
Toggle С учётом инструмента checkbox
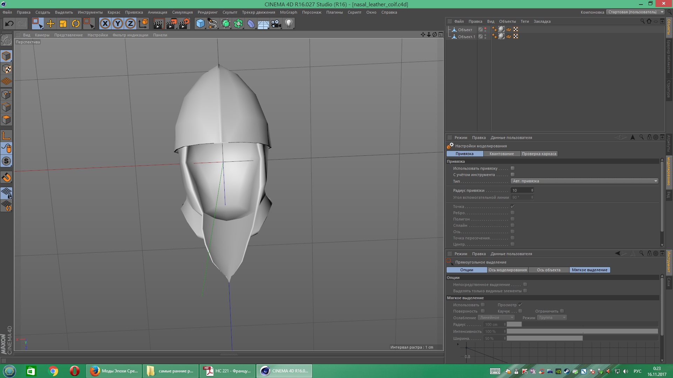(512, 175)
